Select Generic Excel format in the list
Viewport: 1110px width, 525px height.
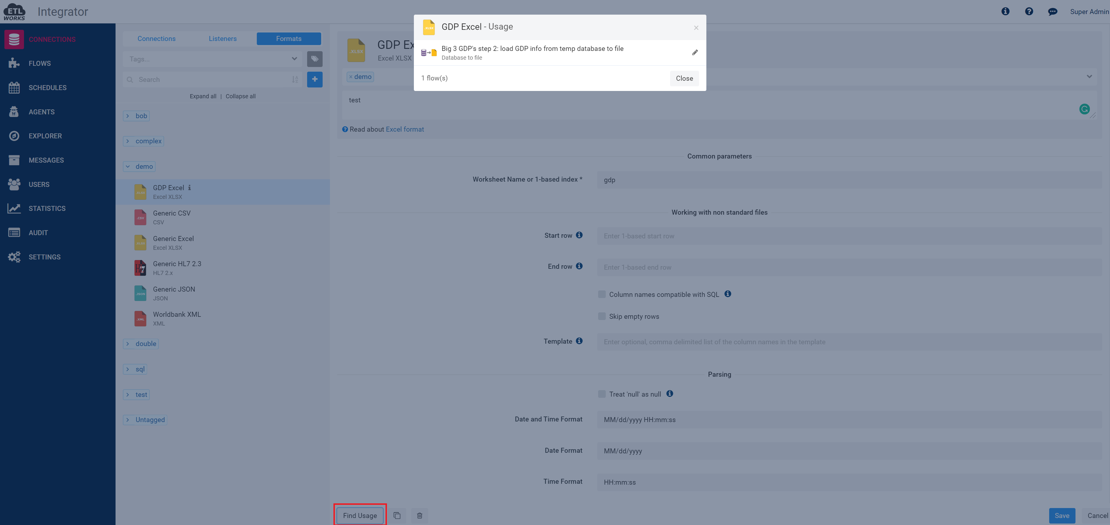(x=223, y=243)
